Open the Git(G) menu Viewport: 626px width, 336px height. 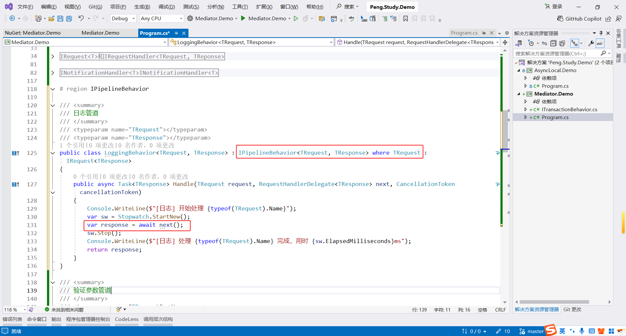[x=95, y=7]
